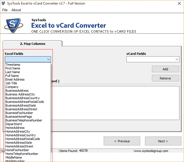
Task: Pick HomeAddressCountry field
Action: tap(28, 135)
